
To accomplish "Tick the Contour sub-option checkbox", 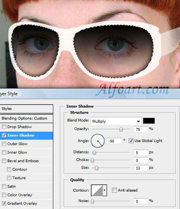I will pyautogui.click(x=9, y=170).
